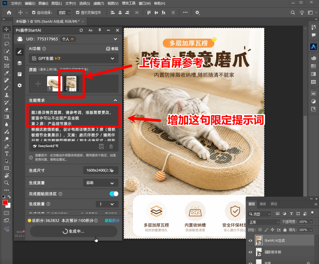Screen dimensions: 319x264
Task: Select the Rectangular Marquee tool
Action: 6,37
